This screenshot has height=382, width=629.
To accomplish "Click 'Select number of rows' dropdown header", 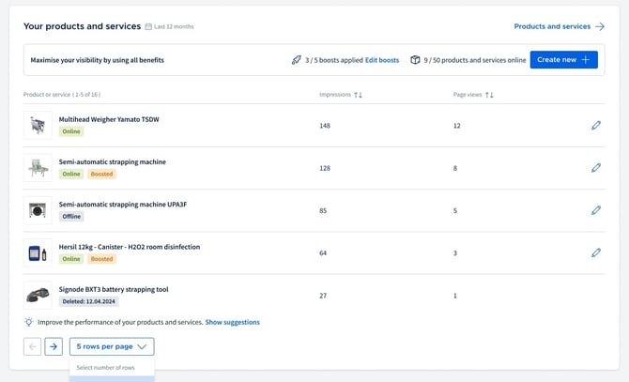I will (x=105, y=368).
